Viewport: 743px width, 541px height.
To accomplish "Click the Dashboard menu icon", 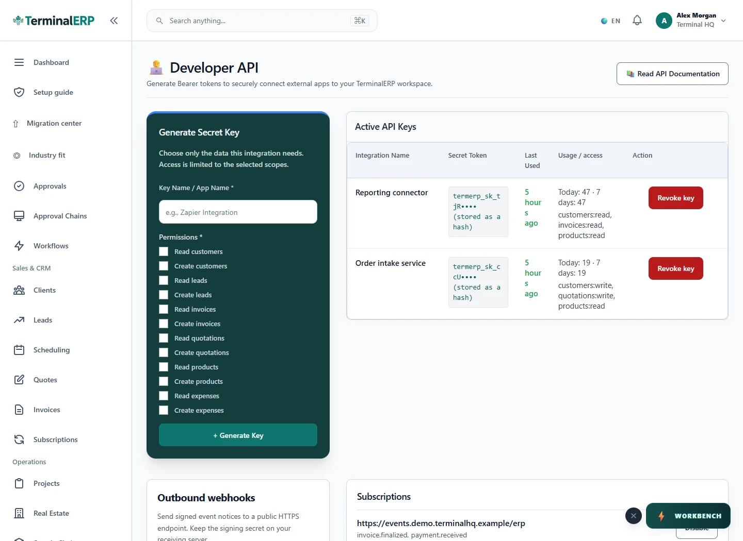I will (19, 62).
